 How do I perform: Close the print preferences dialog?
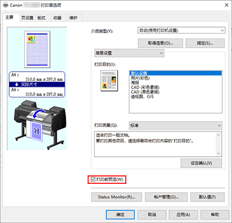(227, 5)
